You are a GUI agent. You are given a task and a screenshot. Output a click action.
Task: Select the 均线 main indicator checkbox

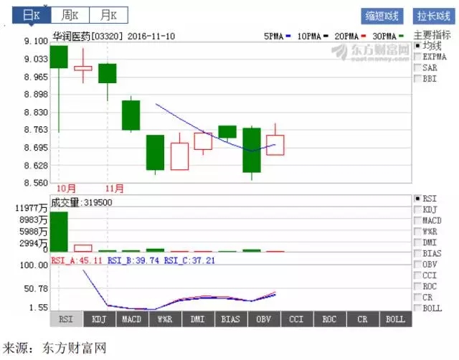click(x=417, y=46)
